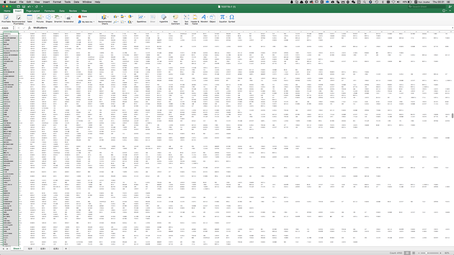Open the 结果1 sheet tab
Screen dimensions: 454x255
point(43,249)
